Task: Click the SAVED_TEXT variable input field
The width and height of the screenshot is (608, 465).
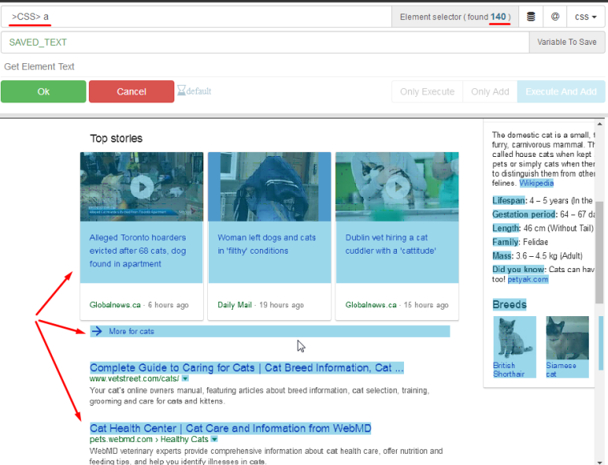Action: coord(264,42)
